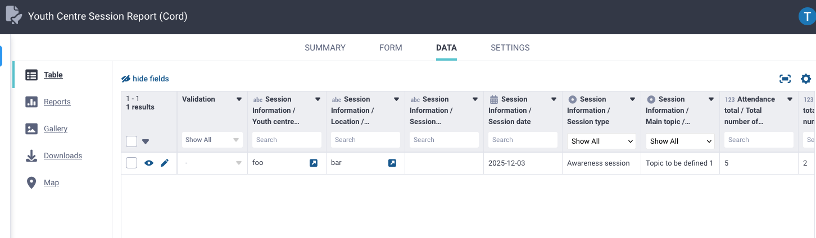Screen dimensions: 816x238
Task: Click hide fields toggle link
Action: coord(145,79)
